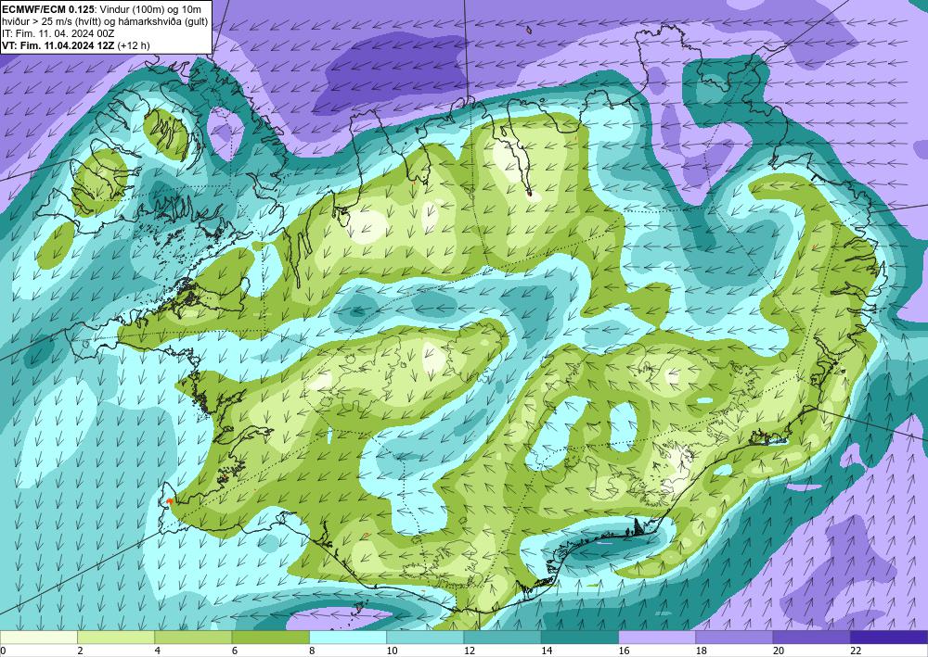
Task: Click the light lavender 16–18 m/s legend swatch
Action: [x=657, y=638]
